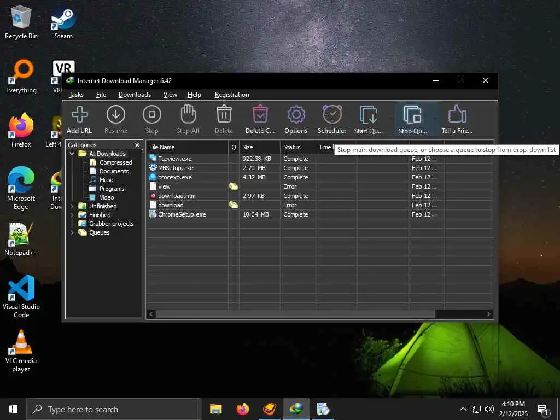Select the procexp.exe download row

320,177
